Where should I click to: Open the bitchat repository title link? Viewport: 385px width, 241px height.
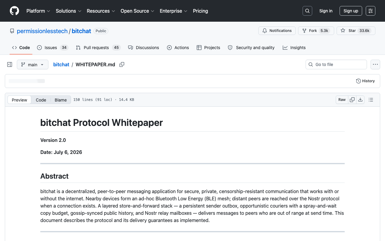click(81, 31)
